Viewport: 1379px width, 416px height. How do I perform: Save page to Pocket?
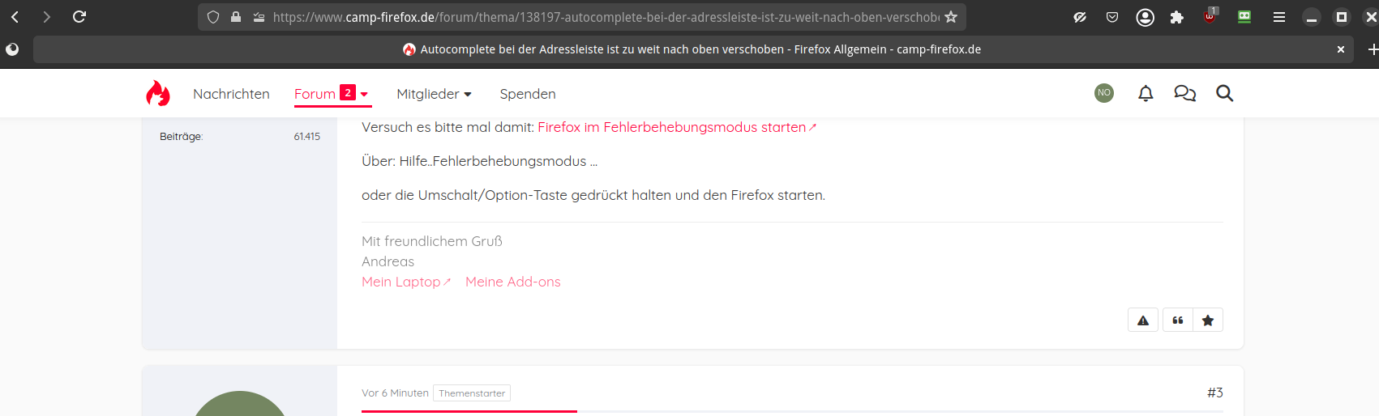click(x=1112, y=17)
